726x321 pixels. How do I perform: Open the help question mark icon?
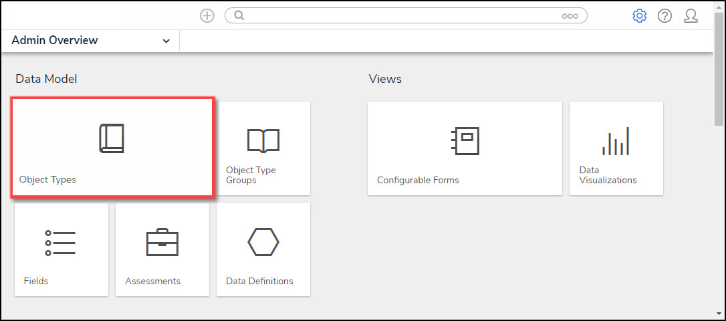coord(665,16)
